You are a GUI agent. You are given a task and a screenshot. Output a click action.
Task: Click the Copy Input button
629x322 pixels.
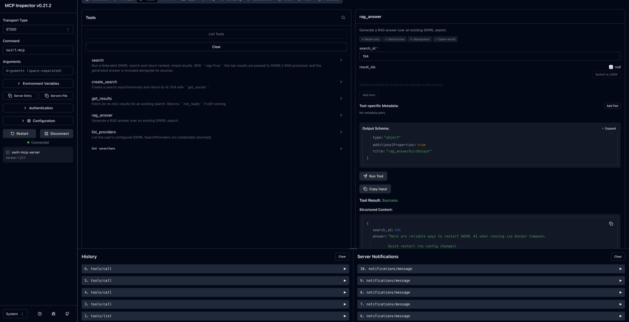[x=375, y=189]
